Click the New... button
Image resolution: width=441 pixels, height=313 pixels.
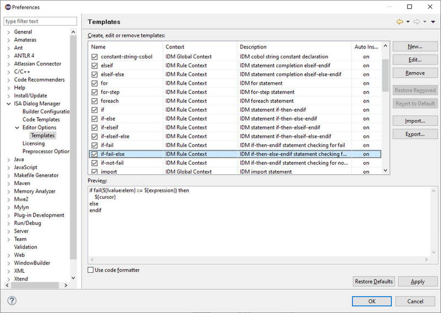coord(415,46)
